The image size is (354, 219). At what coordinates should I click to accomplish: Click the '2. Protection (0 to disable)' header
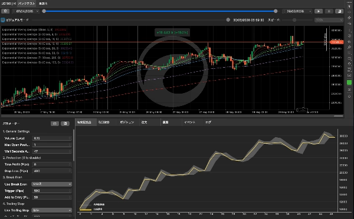click(22, 158)
